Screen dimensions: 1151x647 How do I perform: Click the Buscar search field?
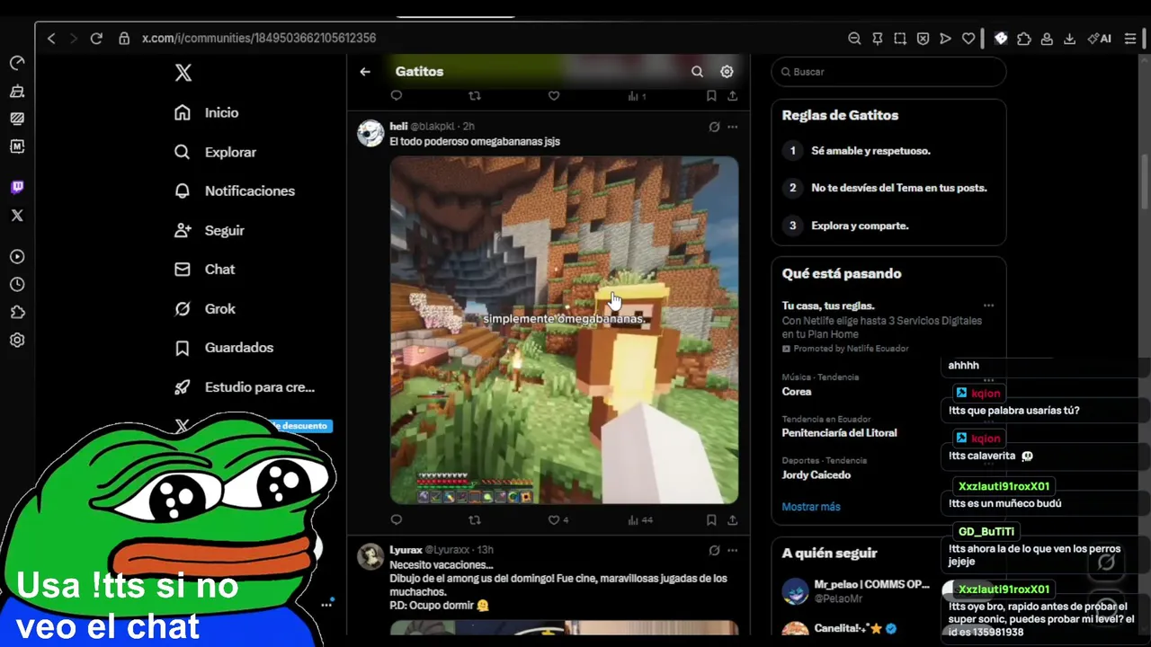(x=888, y=72)
